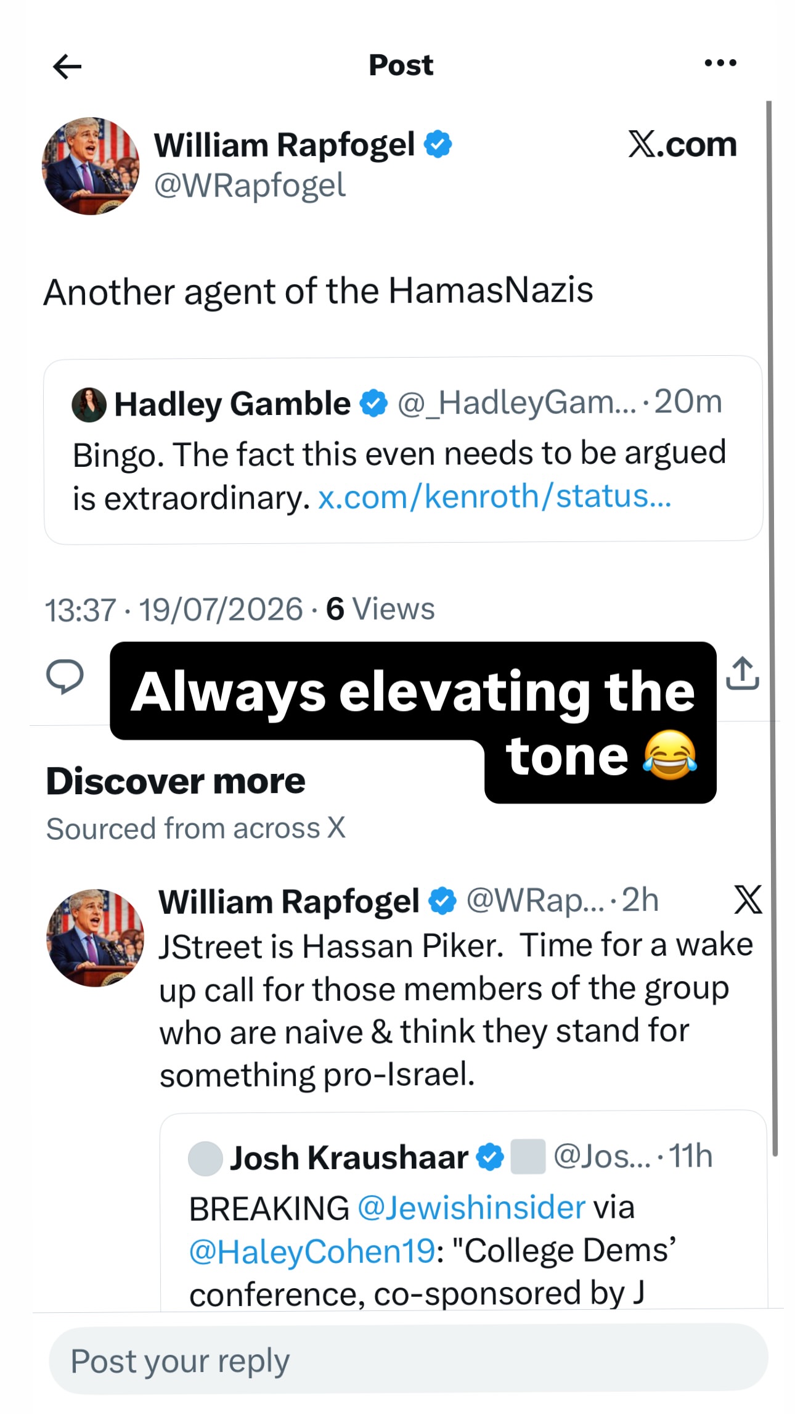Tap the Discover more heading
Viewport: 795px width, 1414px height.
tap(176, 781)
